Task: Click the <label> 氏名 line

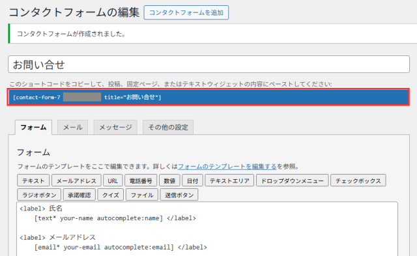Action: click(41, 208)
